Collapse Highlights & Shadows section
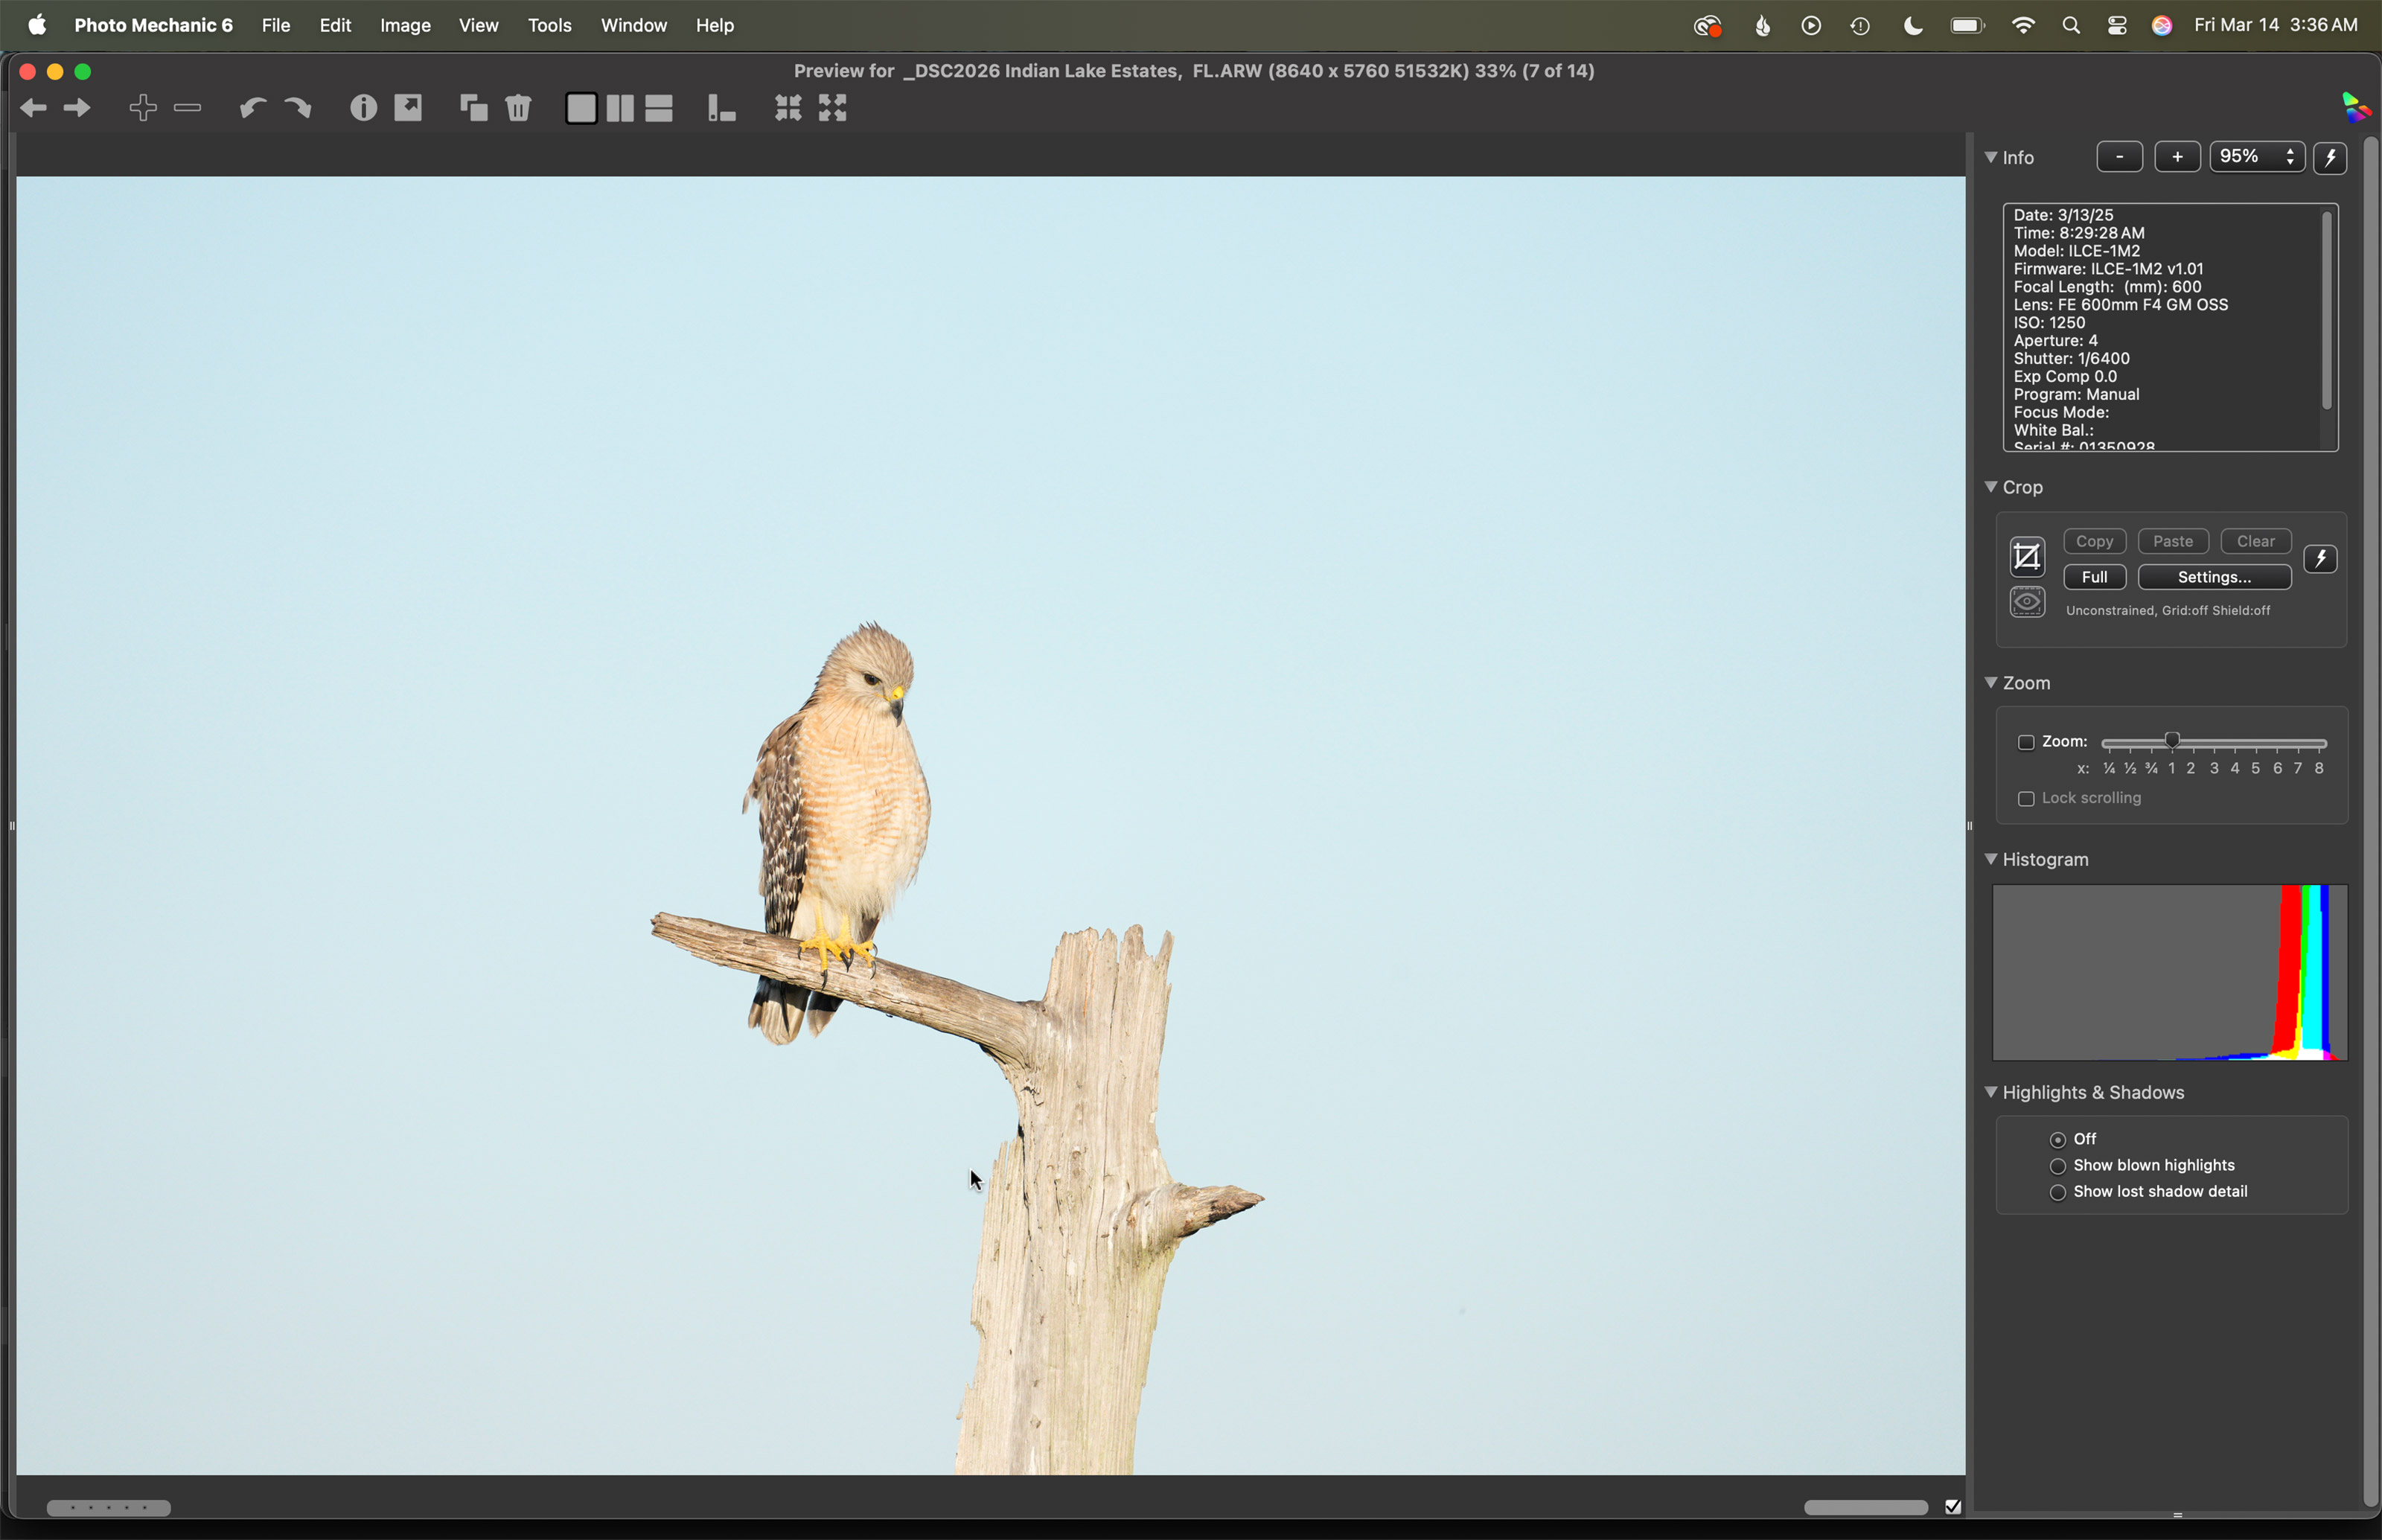 1991,1092
